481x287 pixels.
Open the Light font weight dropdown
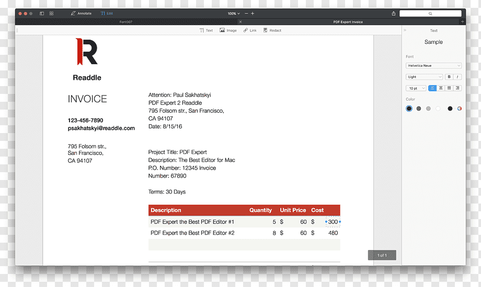424,77
